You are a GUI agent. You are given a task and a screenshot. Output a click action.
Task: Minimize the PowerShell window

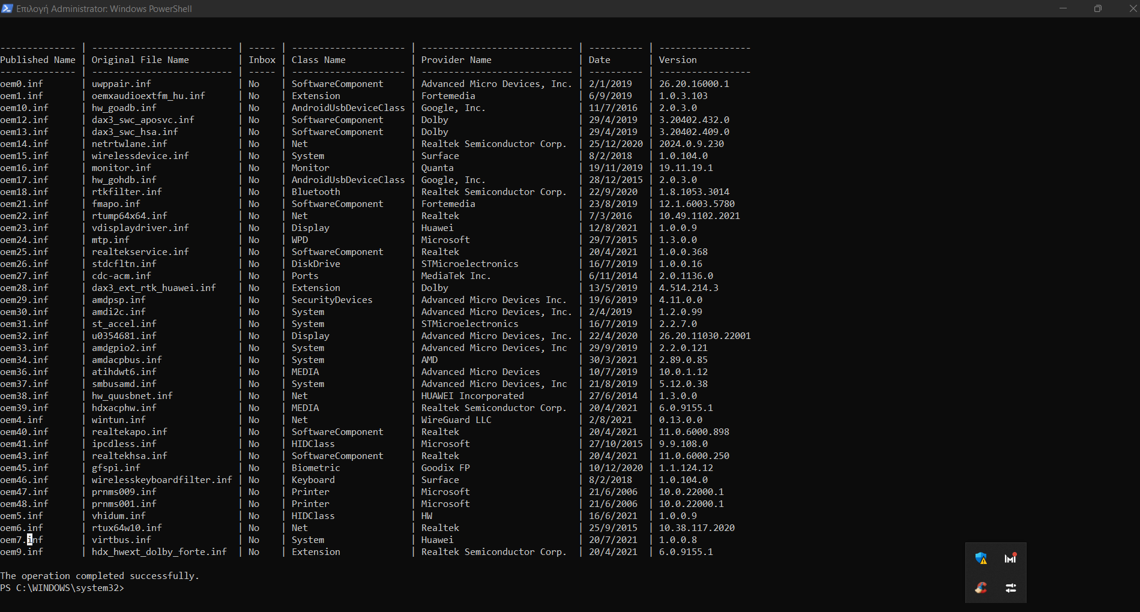click(x=1063, y=8)
